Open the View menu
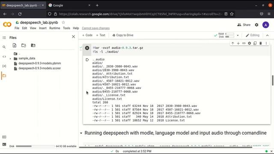This screenshot has width=274, height=154. [33, 28]
